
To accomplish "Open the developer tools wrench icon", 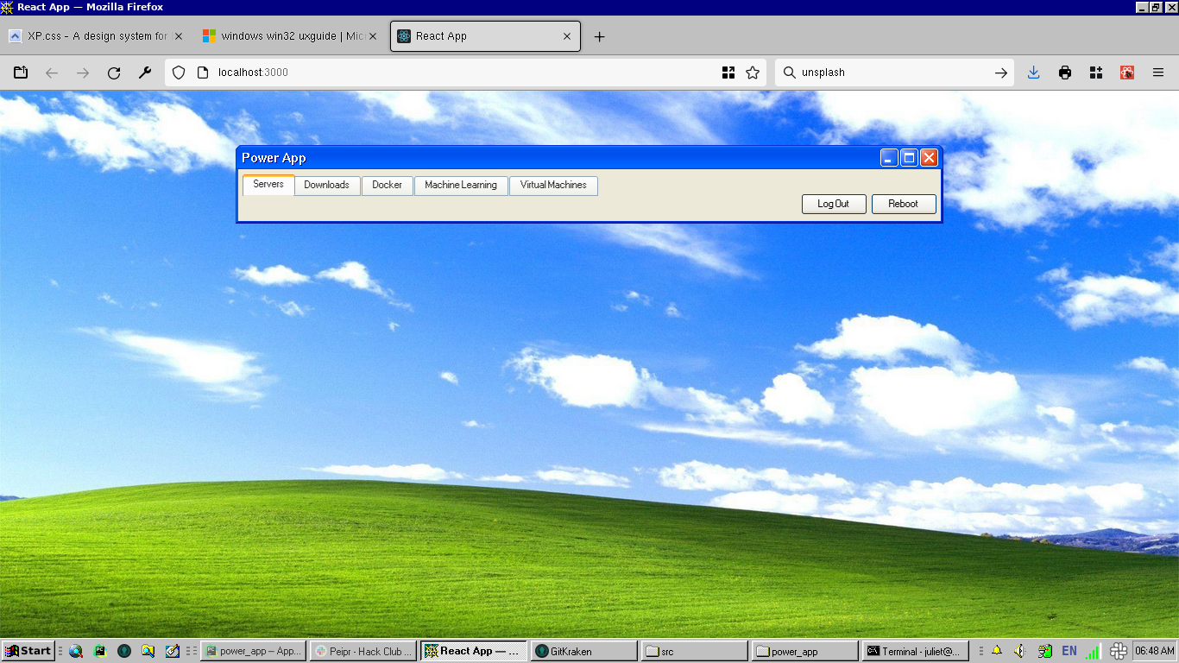I will click(x=145, y=73).
